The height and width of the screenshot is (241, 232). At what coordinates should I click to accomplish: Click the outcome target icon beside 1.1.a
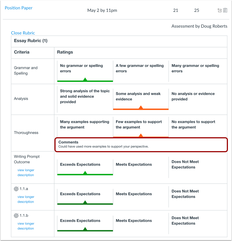coord(16,189)
